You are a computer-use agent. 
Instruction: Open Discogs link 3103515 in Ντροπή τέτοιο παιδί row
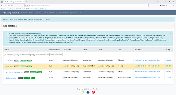pyautogui.click(x=168, y=77)
